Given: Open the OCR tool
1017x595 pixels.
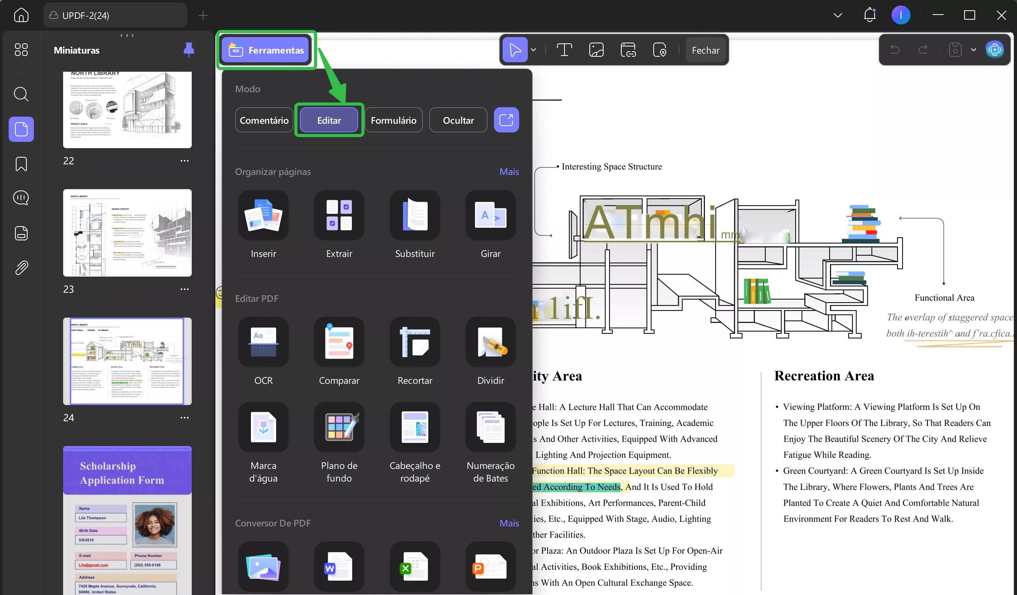Looking at the screenshot, I should point(263,342).
